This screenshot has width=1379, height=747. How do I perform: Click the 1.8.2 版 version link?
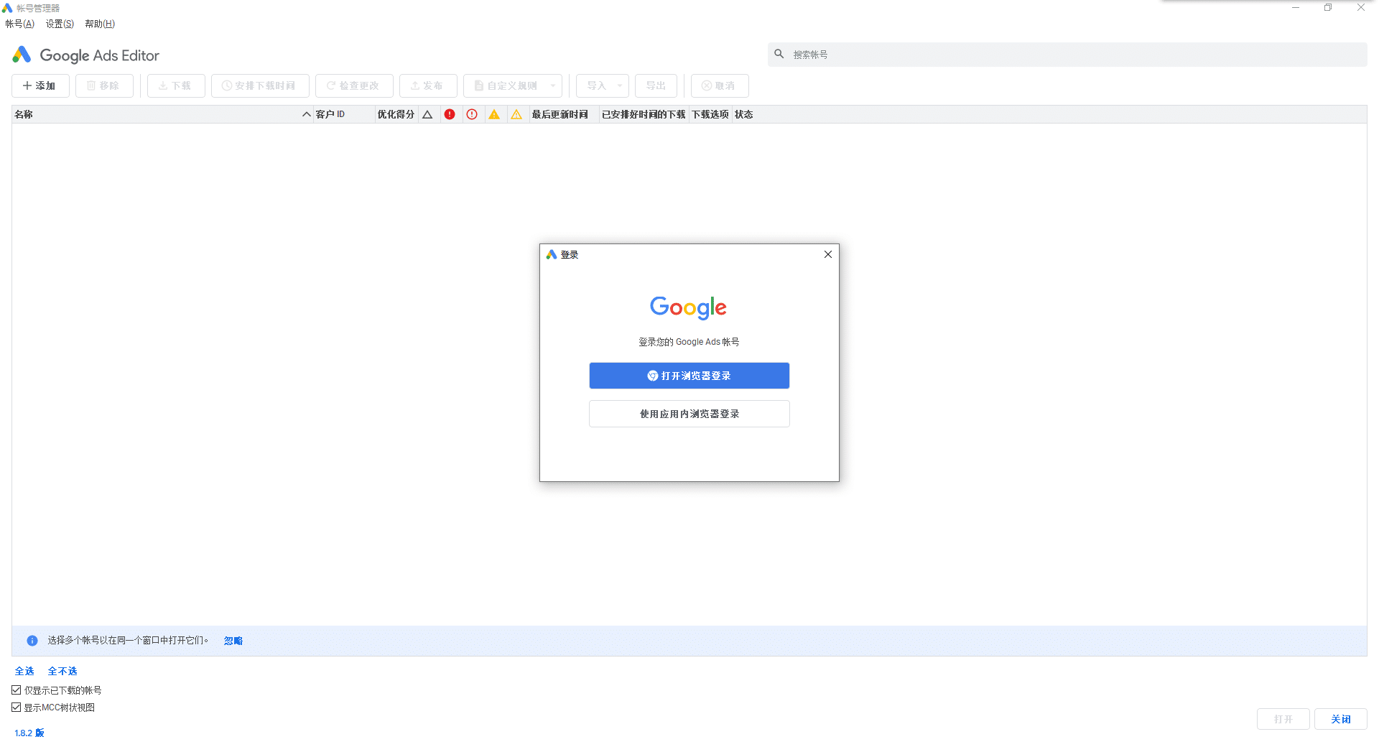(x=29, y=733)
